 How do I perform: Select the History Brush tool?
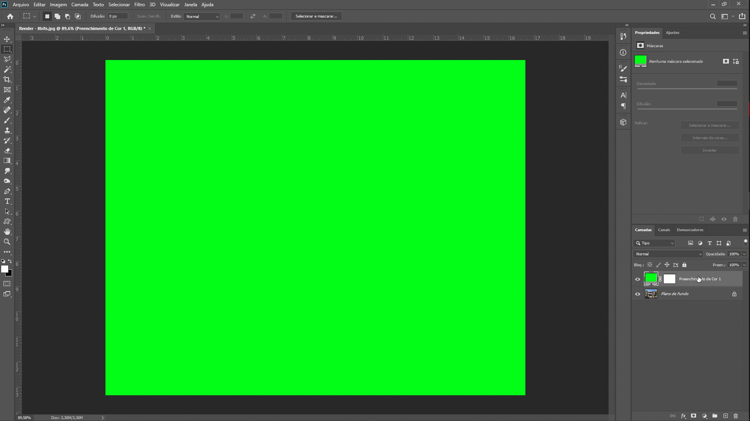pos(7,140)
